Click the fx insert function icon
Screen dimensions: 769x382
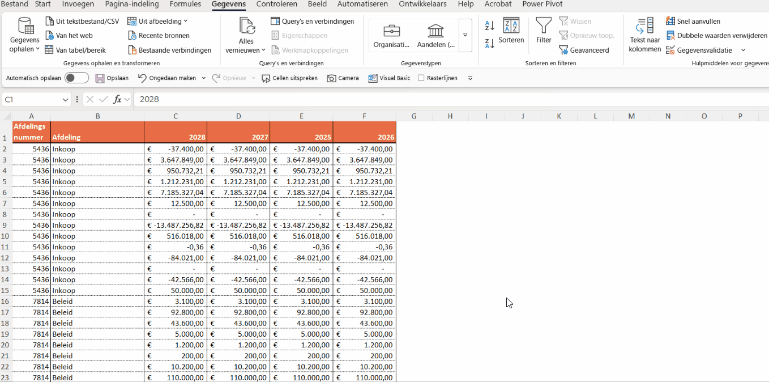117,99
